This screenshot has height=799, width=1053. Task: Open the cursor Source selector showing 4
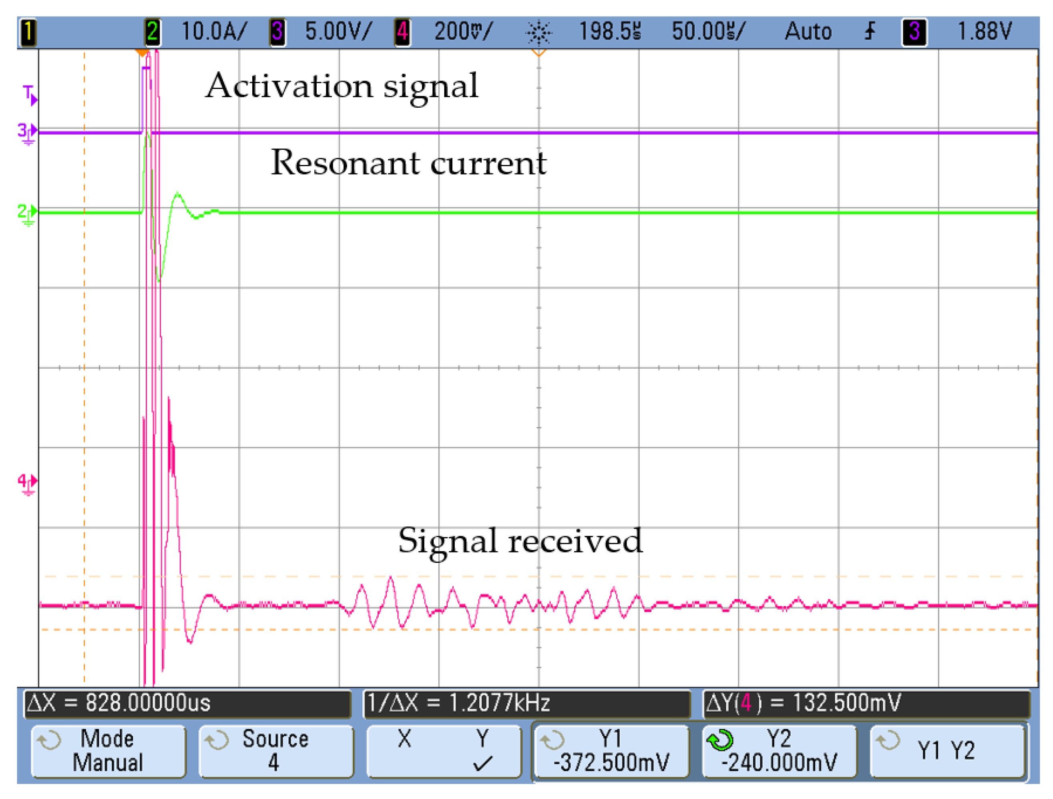pos(276,752)
